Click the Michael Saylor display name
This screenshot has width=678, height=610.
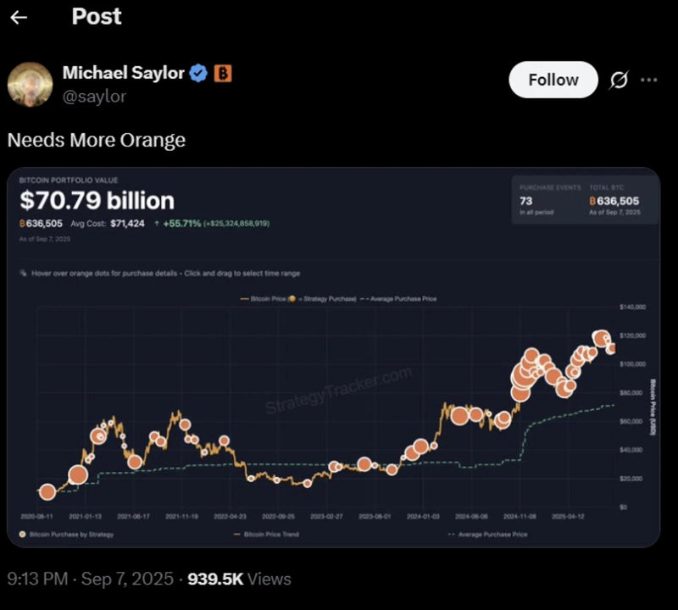click(123, 74)
